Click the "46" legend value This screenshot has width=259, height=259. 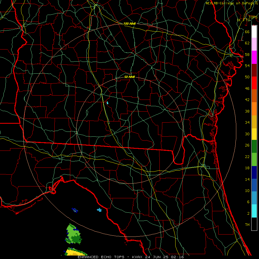point(247,89)
